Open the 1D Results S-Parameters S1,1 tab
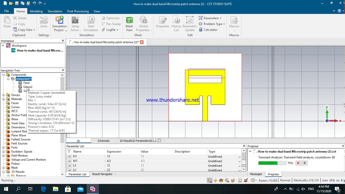 [x=138, y=141]
